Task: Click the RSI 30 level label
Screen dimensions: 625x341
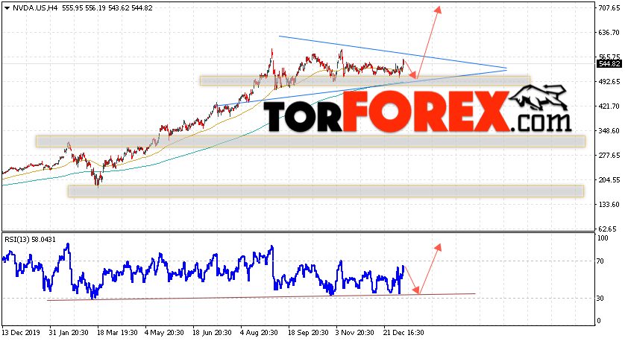Action: pyautogui.click(x=602, y=299)
